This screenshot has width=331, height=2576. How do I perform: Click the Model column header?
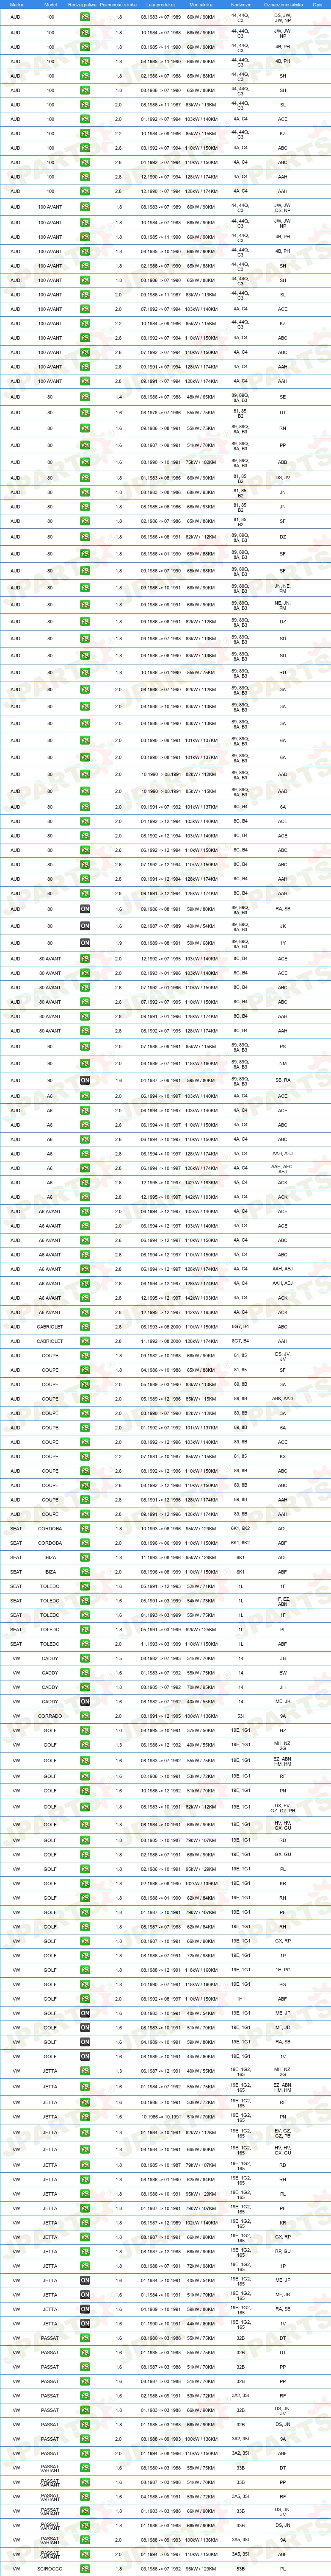coord(51,5)
